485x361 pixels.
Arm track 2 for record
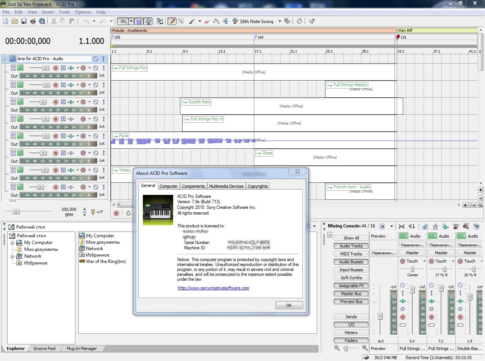(56, 68)
